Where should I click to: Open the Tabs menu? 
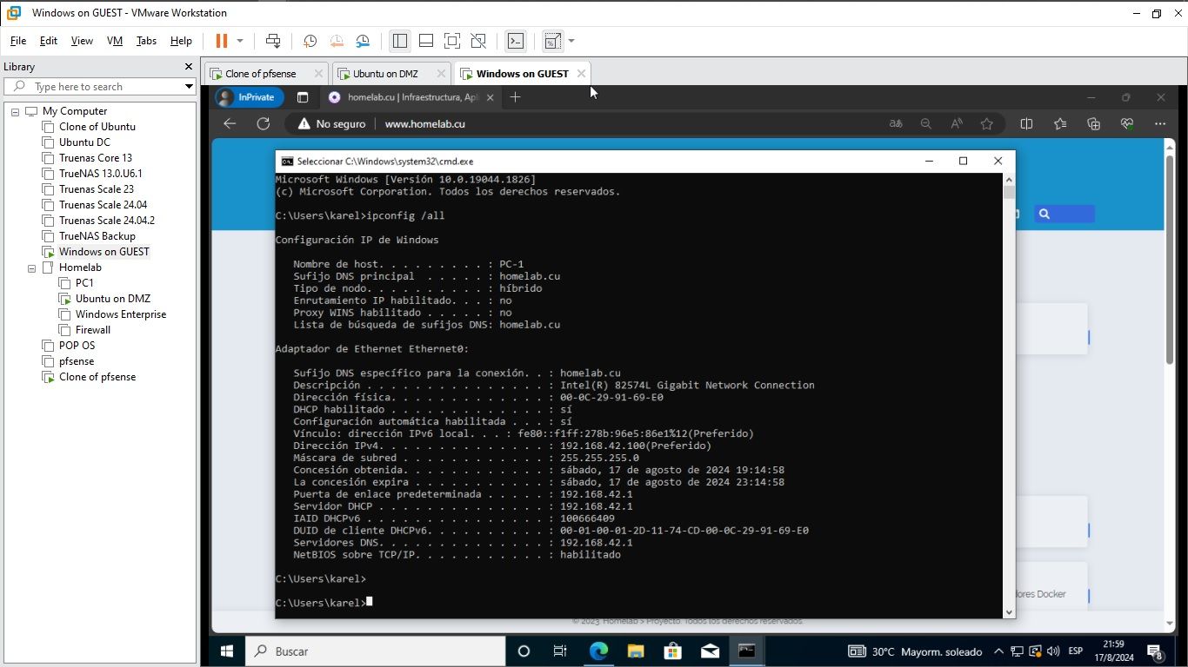click(x=146, y=41)
